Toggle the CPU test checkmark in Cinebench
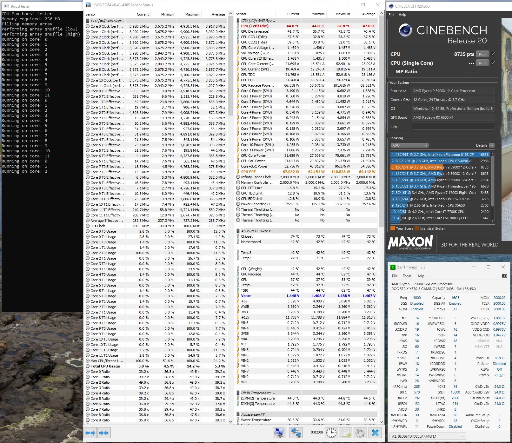Viewport: 512px width, 443px height. click(493, 54)
